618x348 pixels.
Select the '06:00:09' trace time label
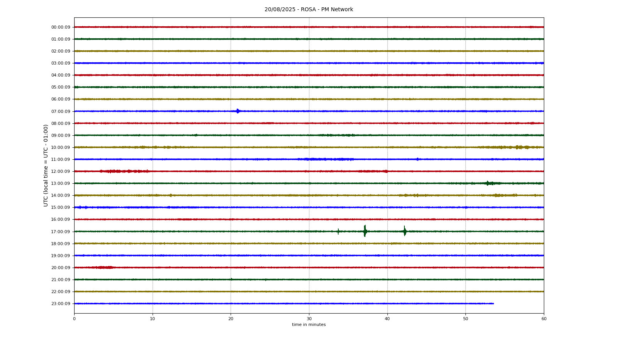click(x=61, y=99)
